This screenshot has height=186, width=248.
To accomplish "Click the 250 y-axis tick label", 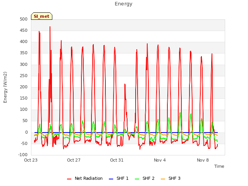I will click(x=24, y=76).
